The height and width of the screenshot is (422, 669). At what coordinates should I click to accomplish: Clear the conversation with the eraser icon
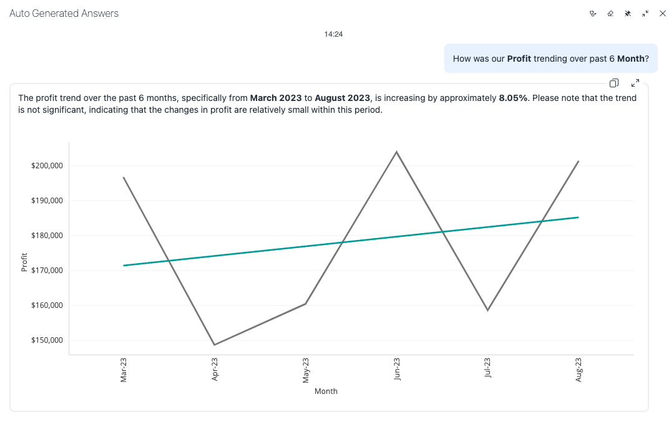(x=610, y=14)
